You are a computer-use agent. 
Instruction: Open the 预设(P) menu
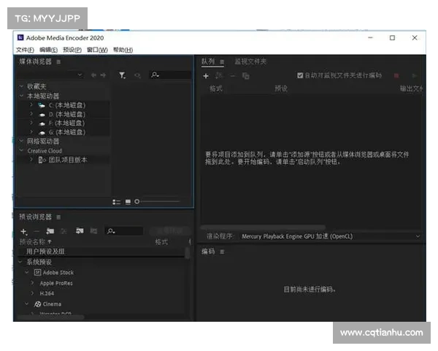(72, 50)
